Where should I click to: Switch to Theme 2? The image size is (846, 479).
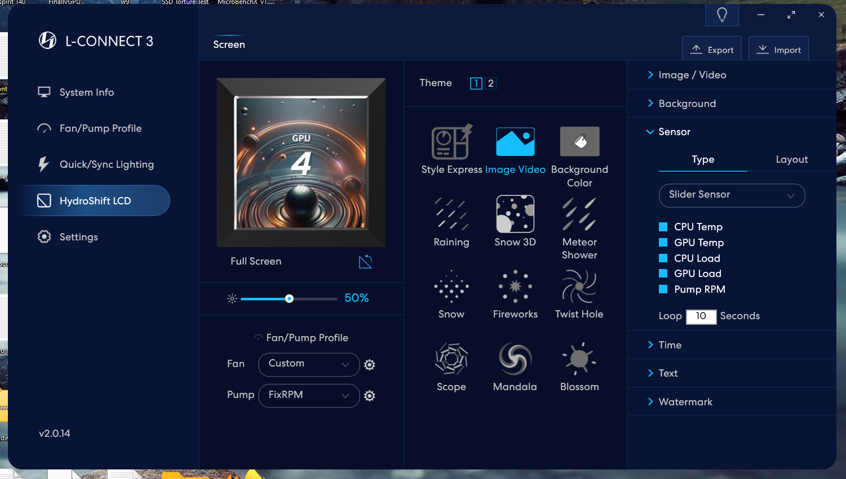pos(491,83)
